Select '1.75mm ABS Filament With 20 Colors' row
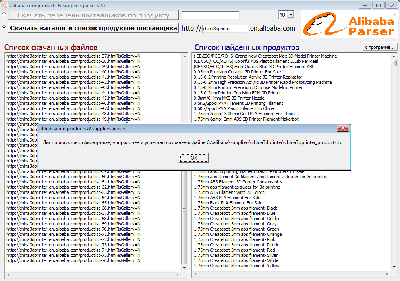400x281 pixels. point(229,192)
